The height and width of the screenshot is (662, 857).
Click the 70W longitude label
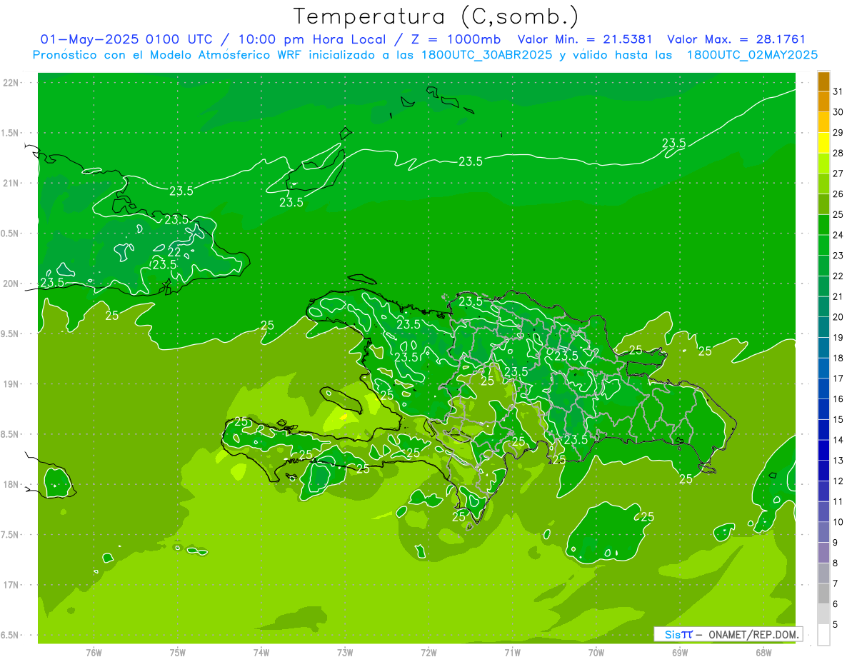coord(596,653)
